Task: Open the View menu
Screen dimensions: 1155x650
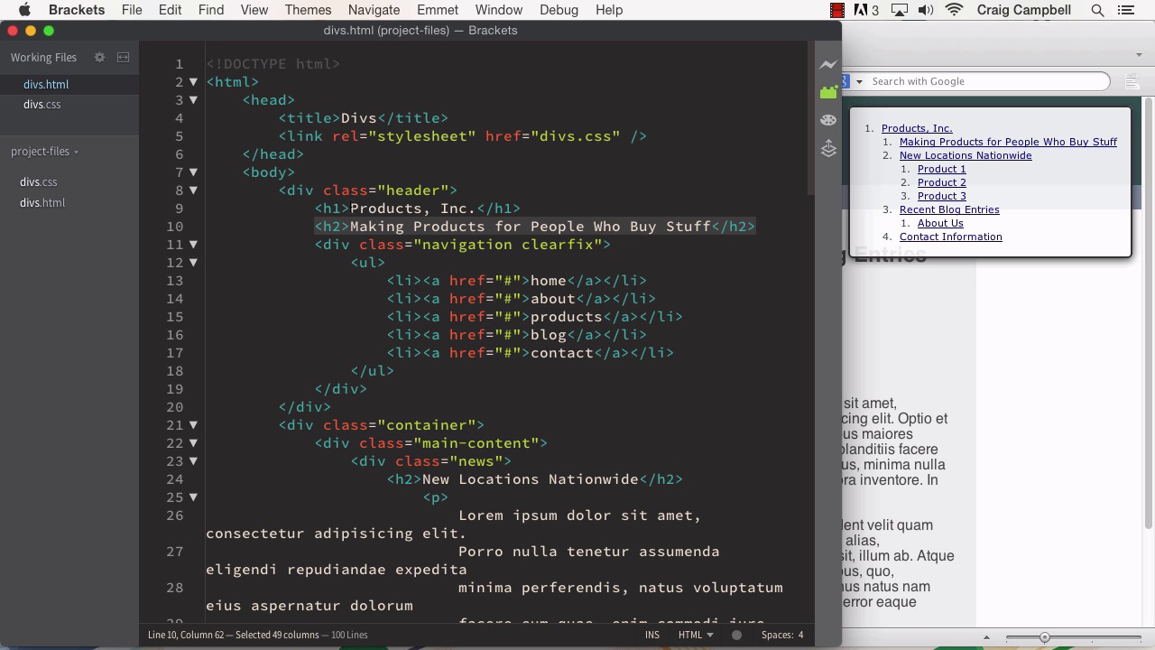Action: pos(254,10)
